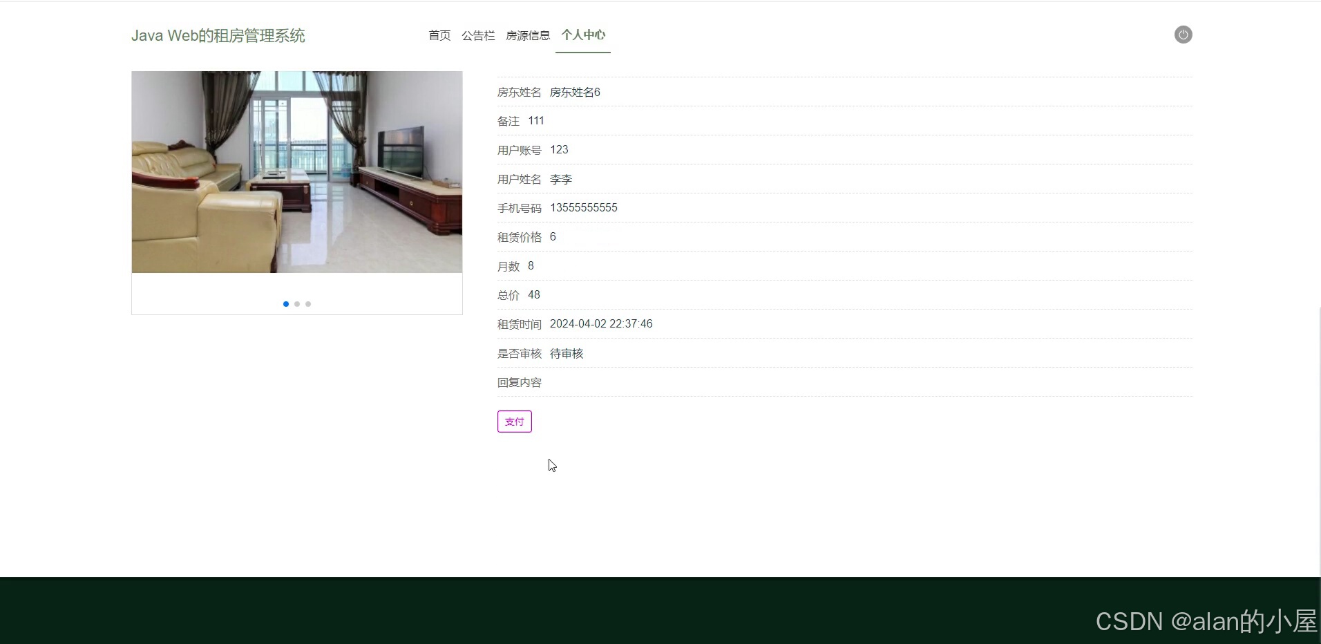The image size is (1321, 644).
Task: Click the living room photo
Action: (297, 172)
